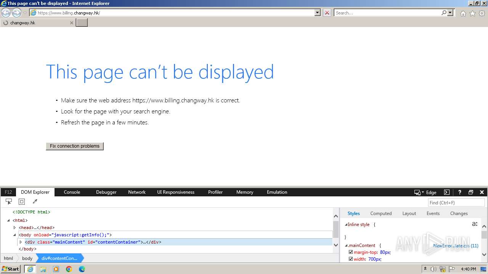Click the recent pages dropdown arrow

25,13
